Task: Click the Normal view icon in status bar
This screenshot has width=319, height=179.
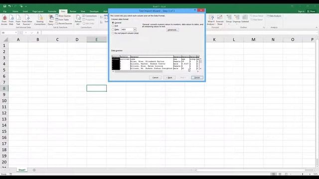Action: pos(274,174)
